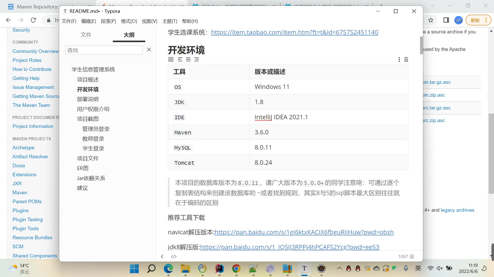The height and width of the screenshot is (277, 494).
Task: Open the 编辑(E) menu
Action: pyautogui.click(x=89, y=21)
